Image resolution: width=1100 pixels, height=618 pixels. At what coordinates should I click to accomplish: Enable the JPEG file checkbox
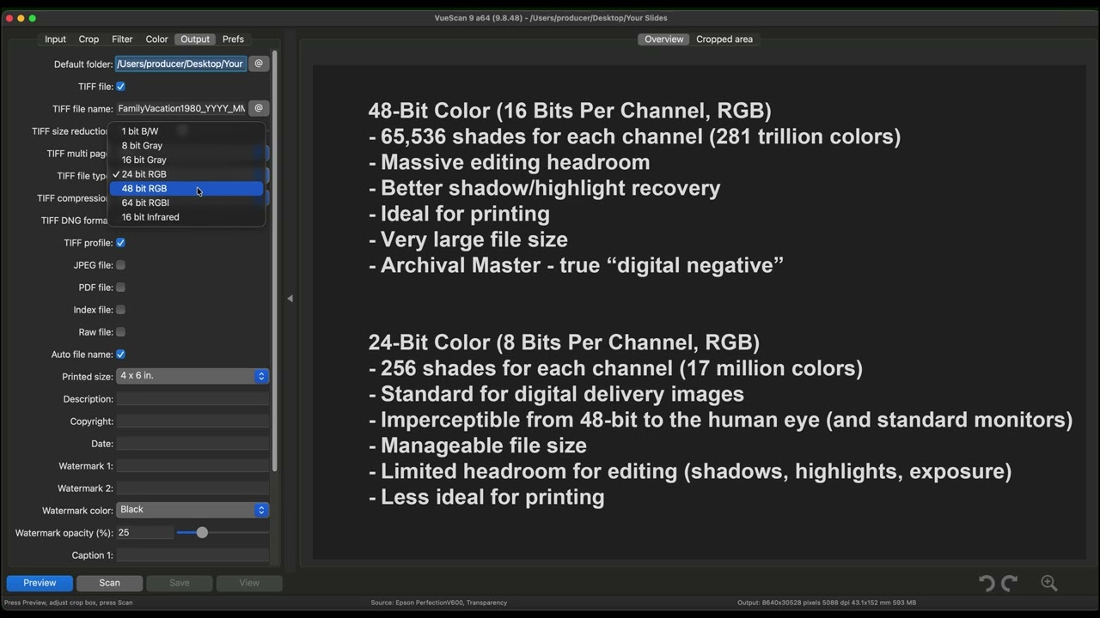[x=120, y=265]
